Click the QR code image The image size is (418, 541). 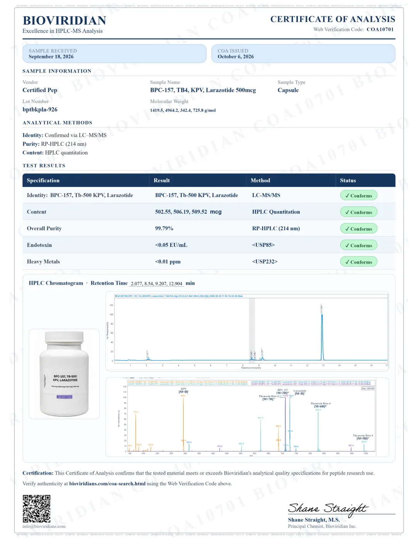click(x=37, y=509)
